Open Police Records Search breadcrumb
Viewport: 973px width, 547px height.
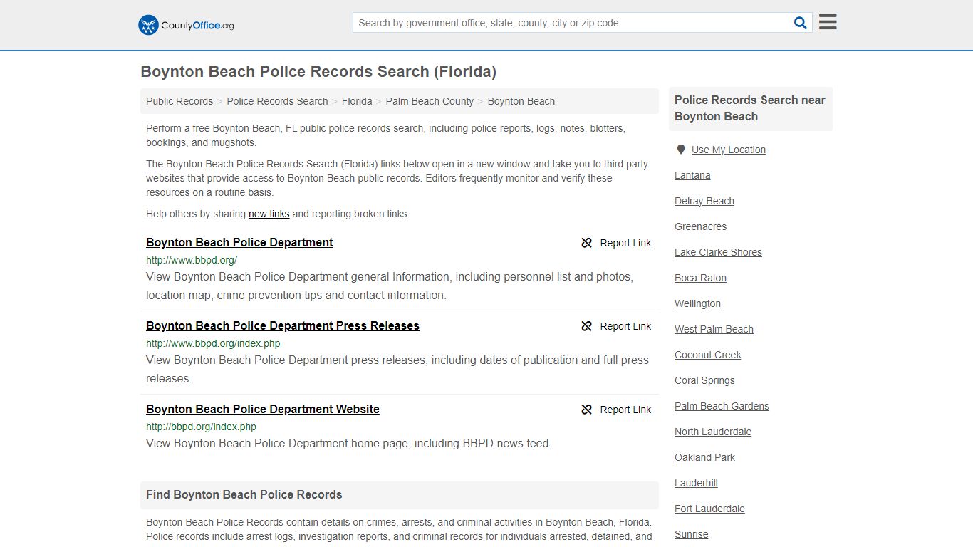click(277, 101)
